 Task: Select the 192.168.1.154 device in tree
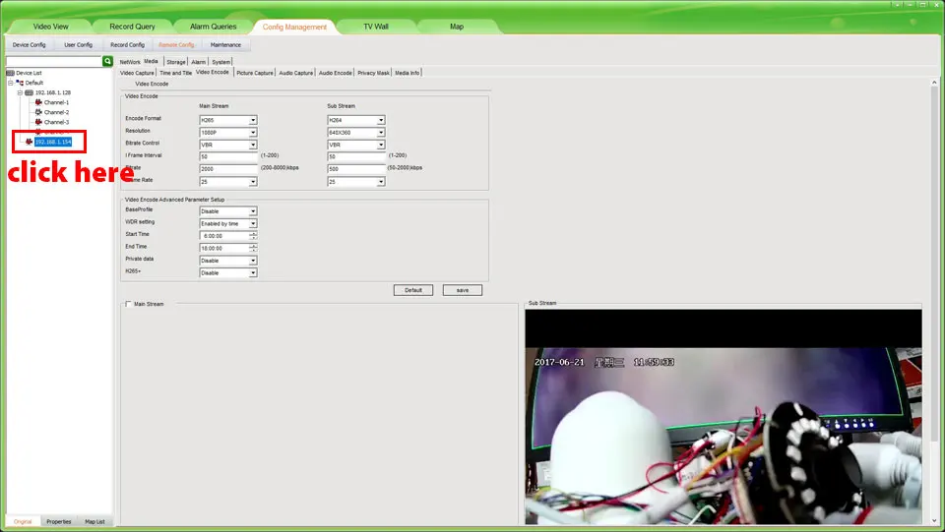tap(53, 142)
